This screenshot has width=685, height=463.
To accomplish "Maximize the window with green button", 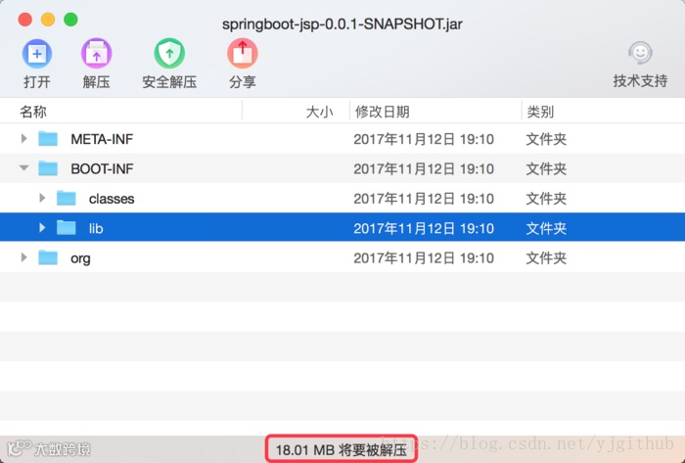I will tap(70, 20).
